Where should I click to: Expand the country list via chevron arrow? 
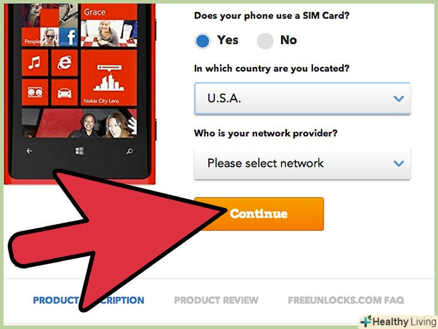(x=399, y=98)
